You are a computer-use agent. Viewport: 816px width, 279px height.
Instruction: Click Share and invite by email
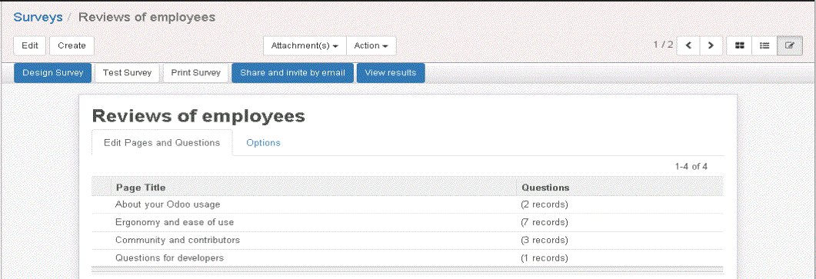coord(292,73)
